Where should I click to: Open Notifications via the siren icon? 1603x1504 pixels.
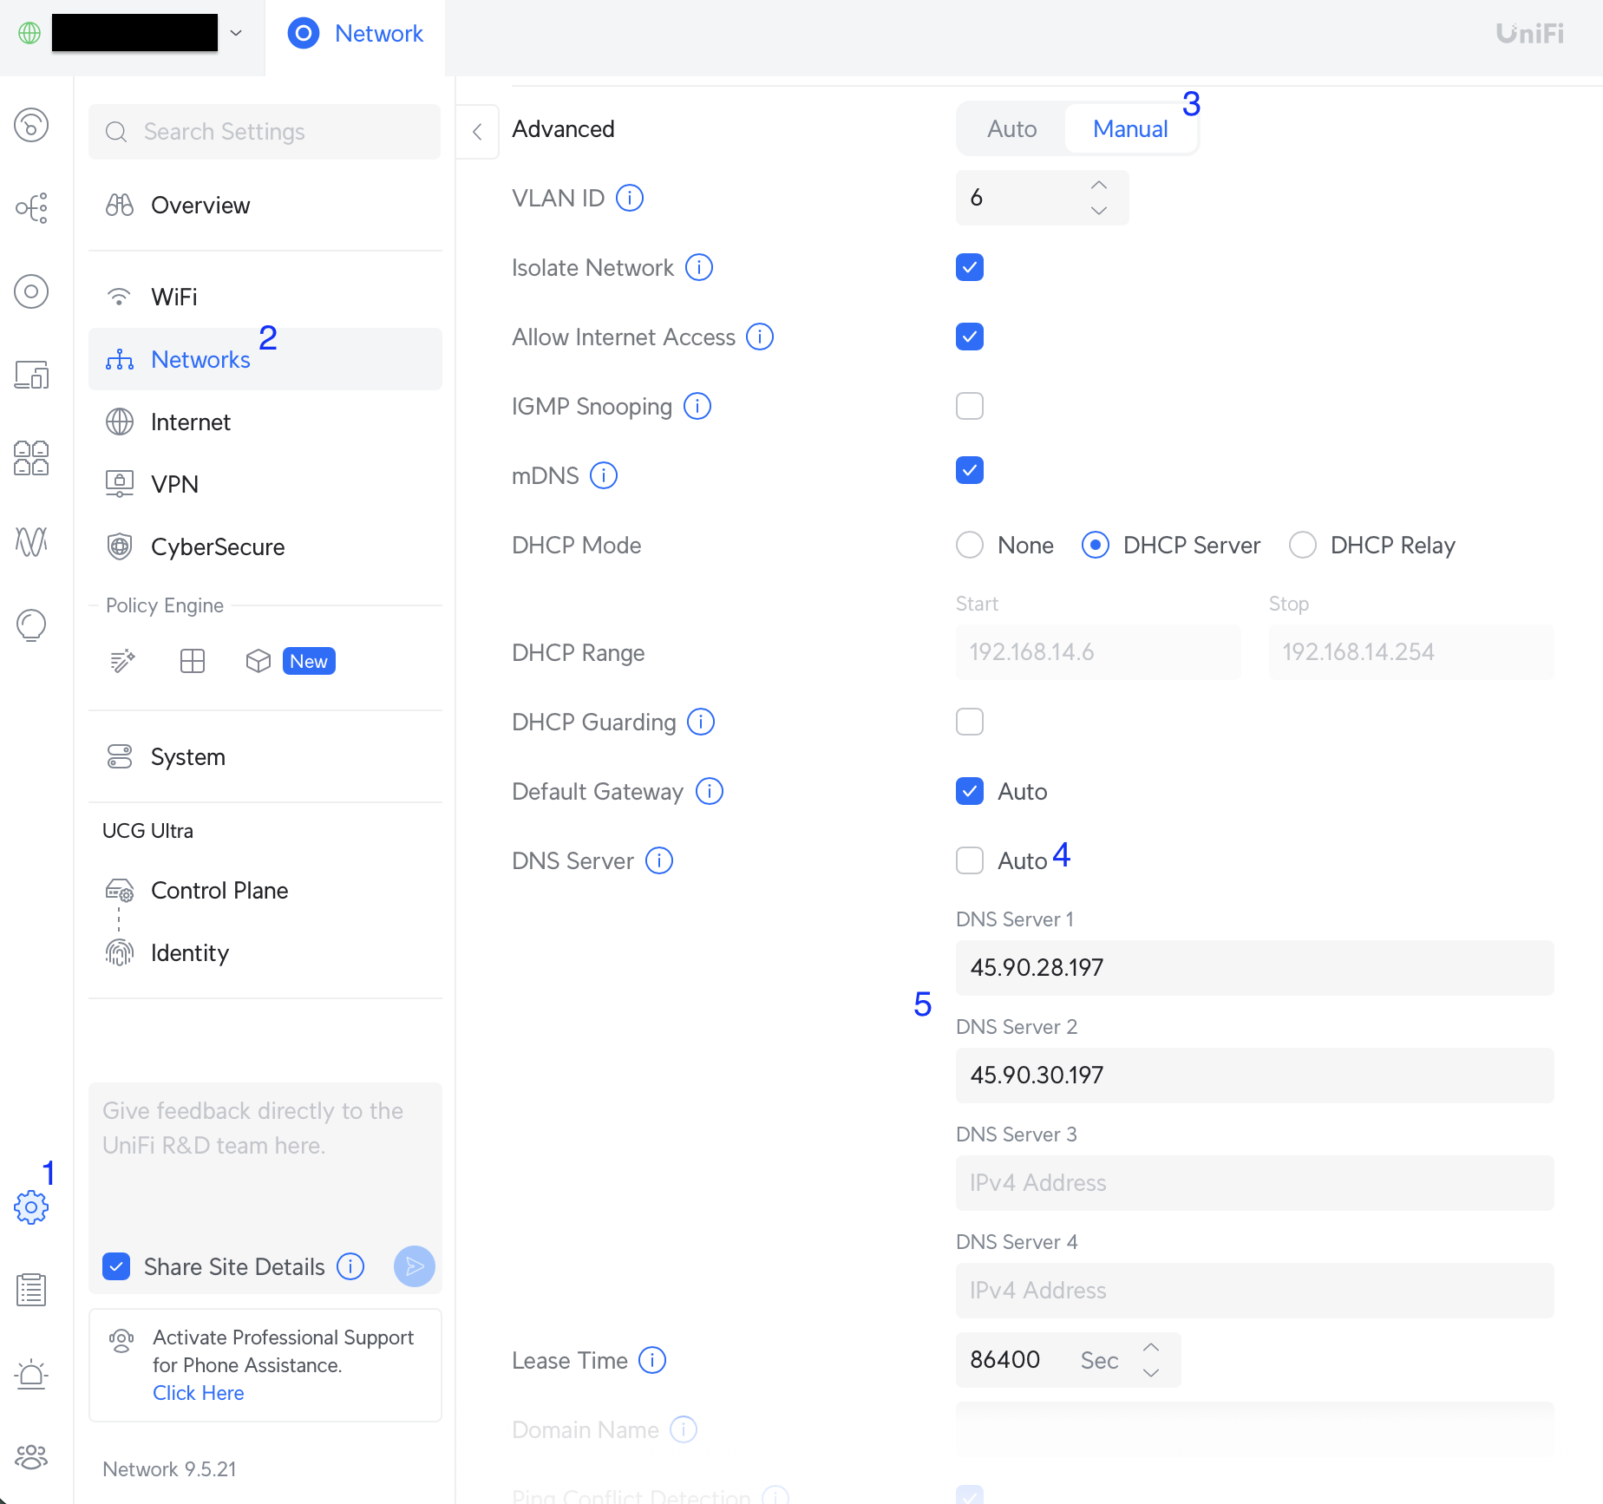click(x=30, y=1374)
